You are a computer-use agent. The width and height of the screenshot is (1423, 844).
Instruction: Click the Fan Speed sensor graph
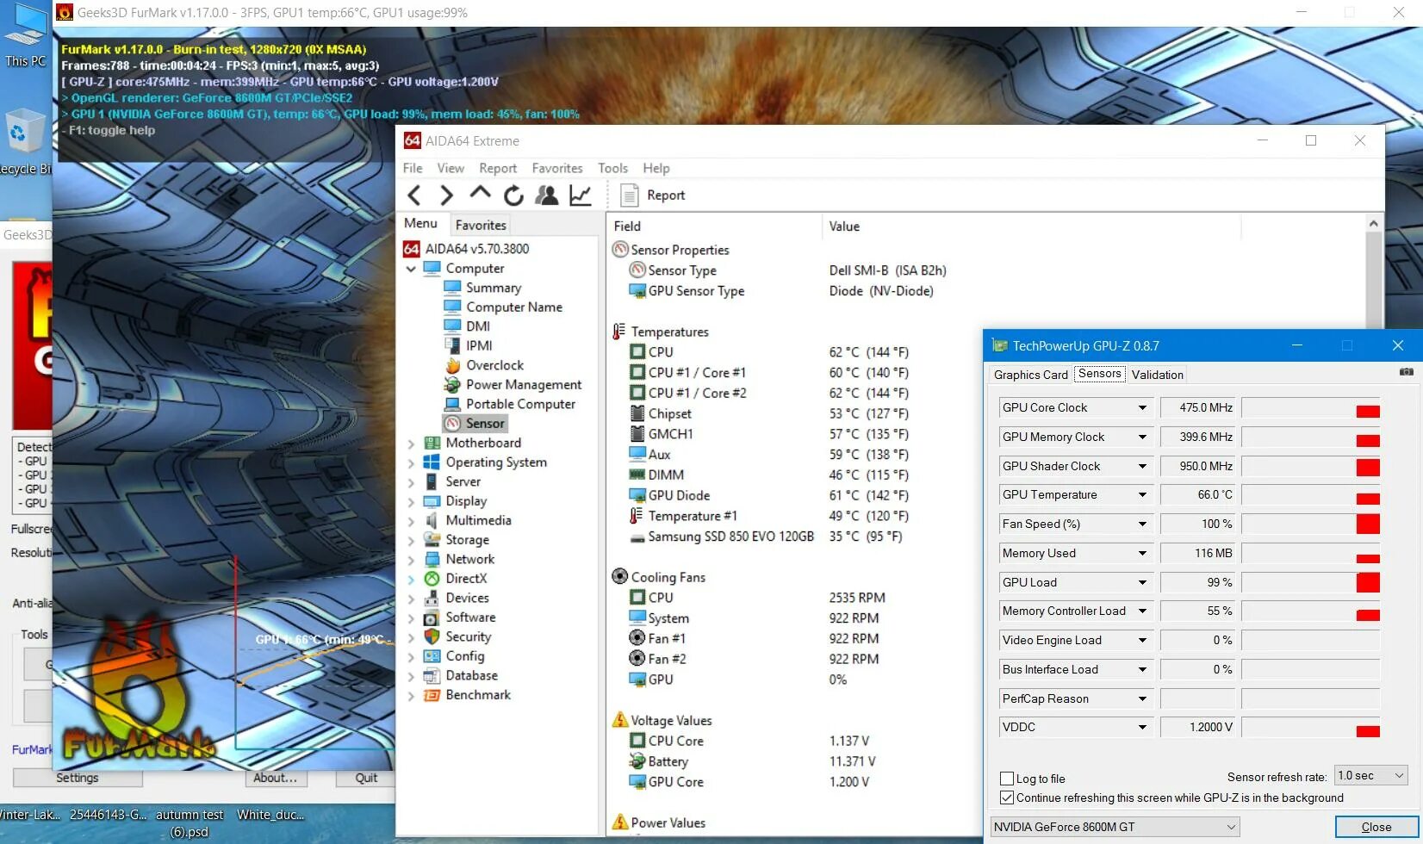point(1310,524)
